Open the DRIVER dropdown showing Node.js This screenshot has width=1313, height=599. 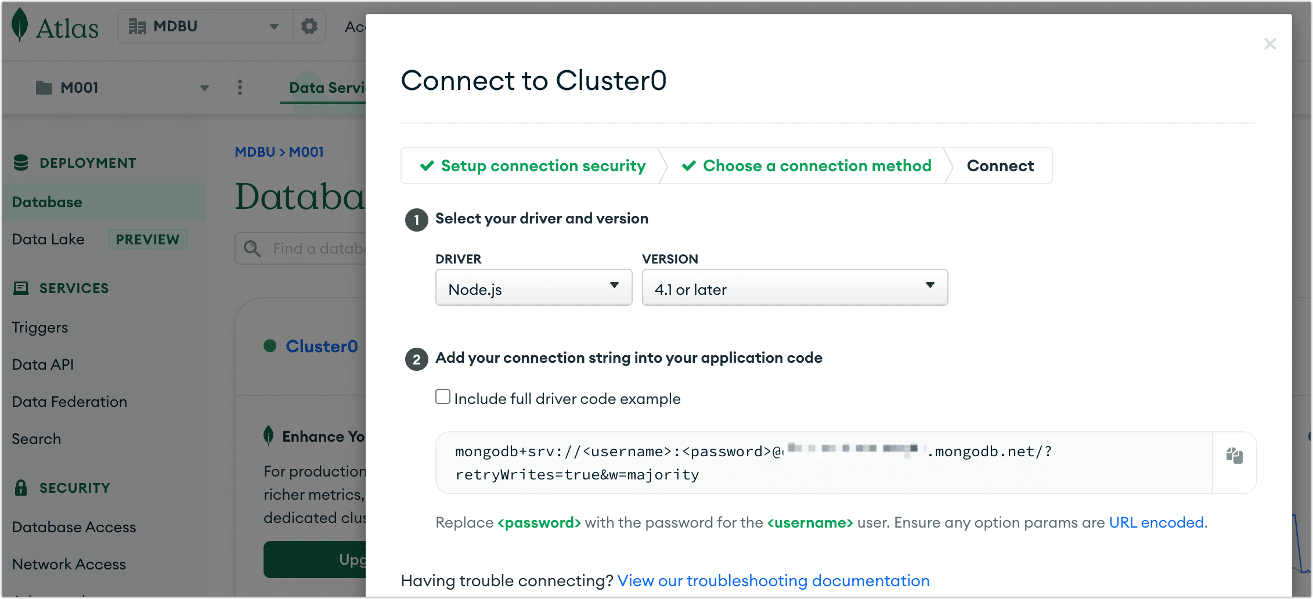[x=533, y=287]
